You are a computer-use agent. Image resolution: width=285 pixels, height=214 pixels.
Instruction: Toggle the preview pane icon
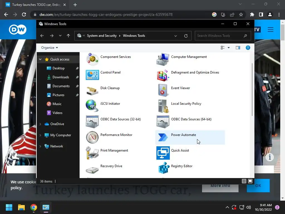[x=238, y=48]
